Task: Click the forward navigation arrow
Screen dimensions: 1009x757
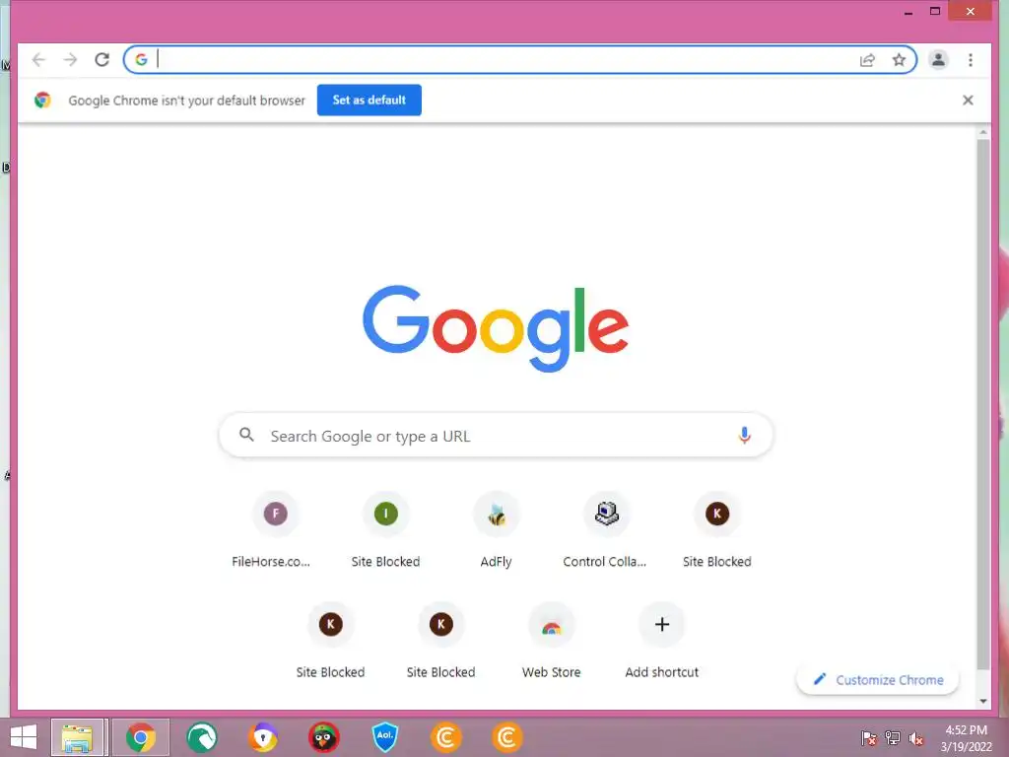Action: [x=70, y=60]
